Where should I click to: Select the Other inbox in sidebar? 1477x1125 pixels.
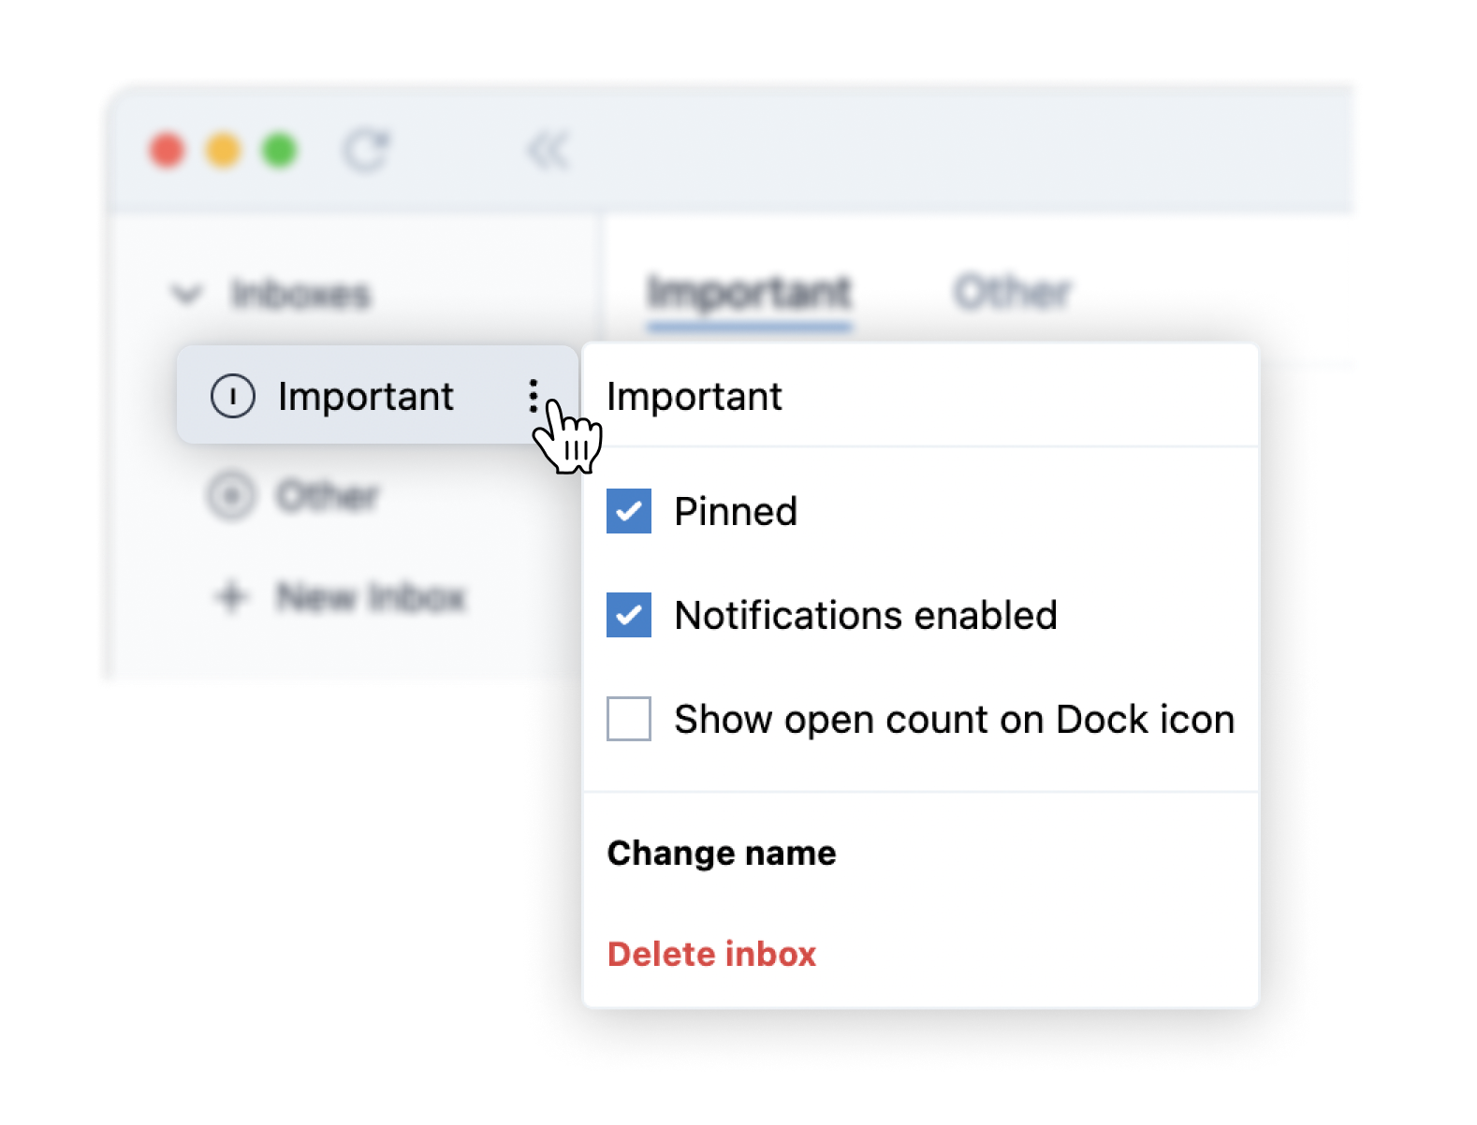(328, 496)
